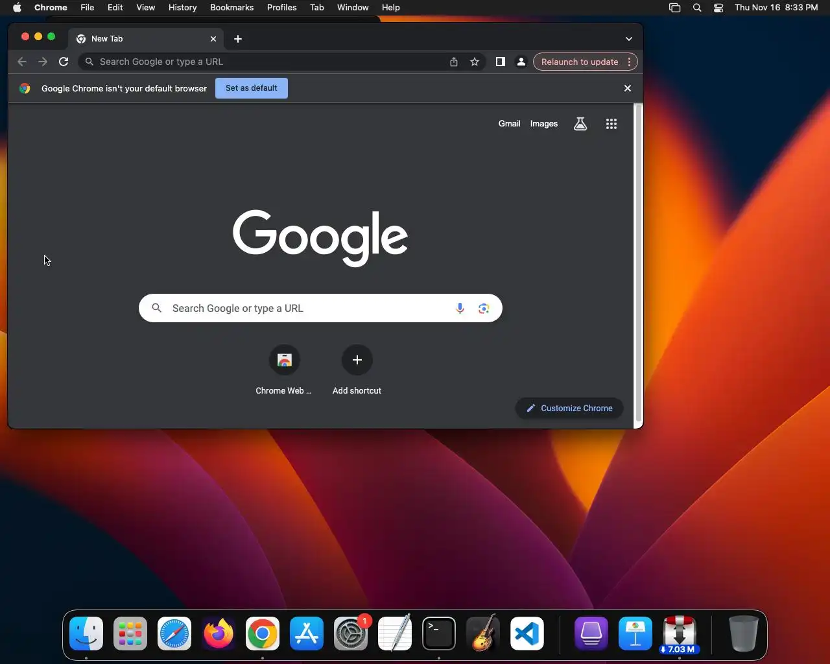Open the purple stack app in the Dock
Image resolution: width=830 pixels, height=664 pixels.
pyautogui.click(x=591, y=634)
